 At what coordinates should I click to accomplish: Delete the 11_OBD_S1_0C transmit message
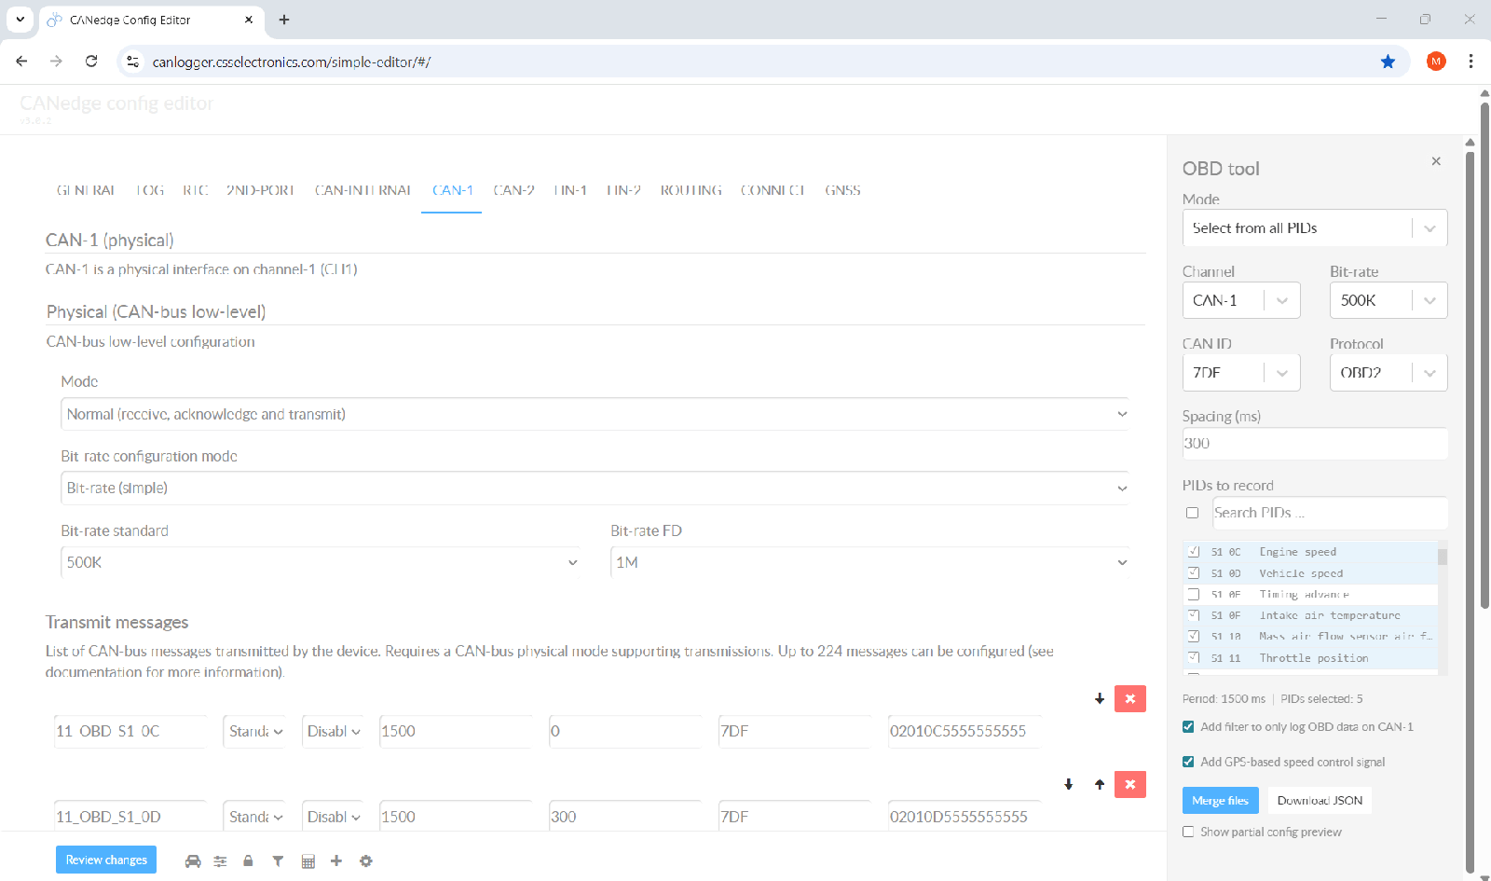1130,699
